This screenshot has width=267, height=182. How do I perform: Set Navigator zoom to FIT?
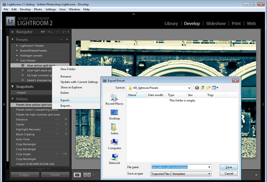tap(43, 32)
